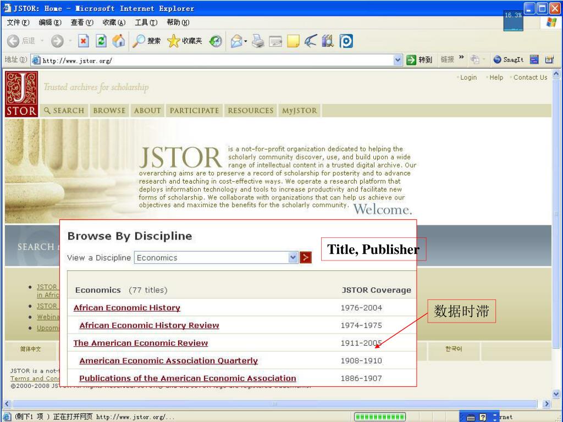Open the RESOURCES tab on JSTOR
The height and width of the screenshot is (422, 563).
point(251,110)
